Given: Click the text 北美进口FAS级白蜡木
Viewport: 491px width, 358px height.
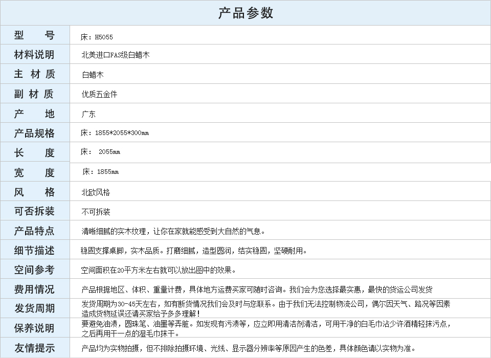Looking at the screenshot, I should [x=116, y=55].
